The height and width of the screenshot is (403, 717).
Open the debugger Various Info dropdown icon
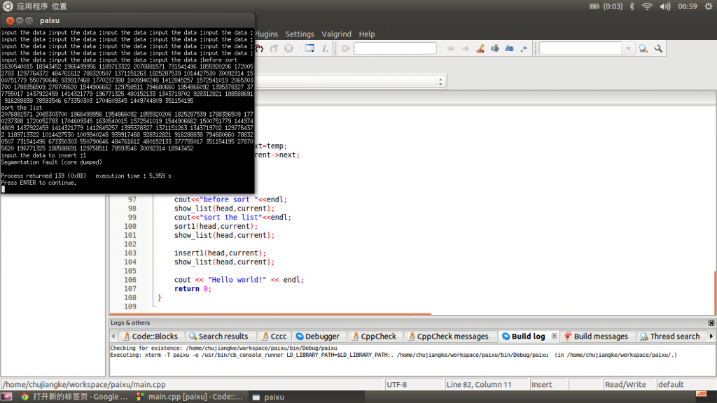[x=325, y=48]
